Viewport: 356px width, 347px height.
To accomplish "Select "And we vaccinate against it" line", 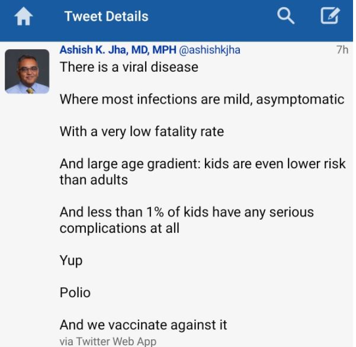I will tap(143, 324).
